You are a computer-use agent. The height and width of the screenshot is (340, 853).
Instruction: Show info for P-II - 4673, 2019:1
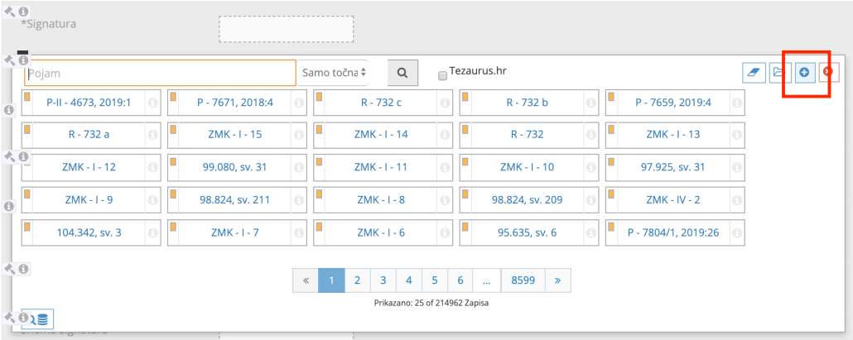pyautogui.click(x=153, y=103)
